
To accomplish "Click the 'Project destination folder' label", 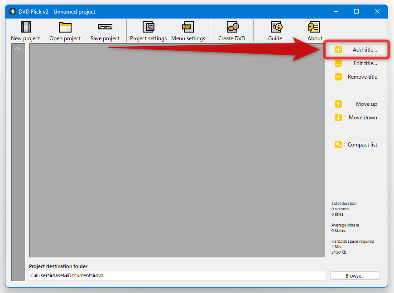I will point(58,266).
